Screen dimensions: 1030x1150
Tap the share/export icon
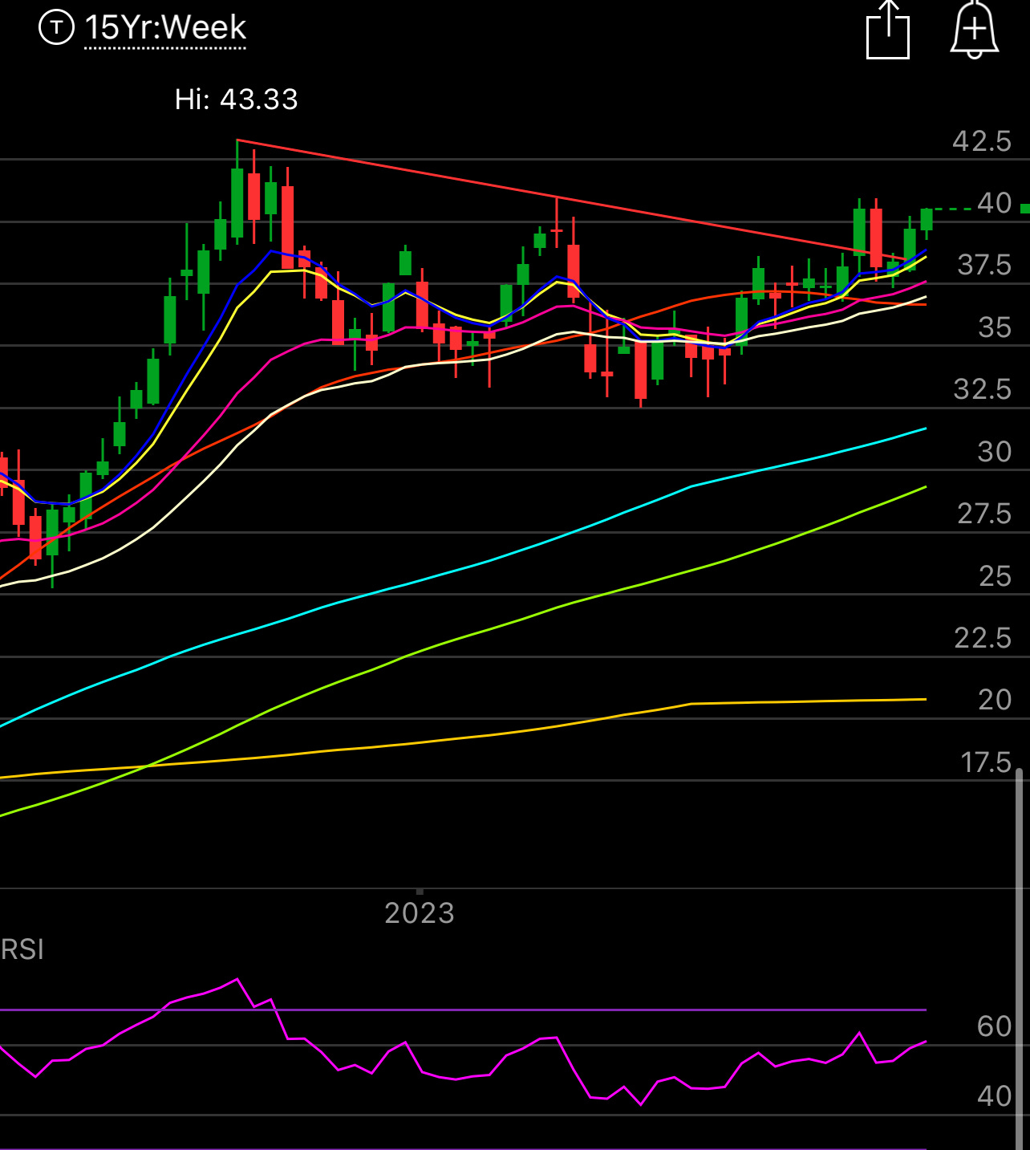click(888, 30)
